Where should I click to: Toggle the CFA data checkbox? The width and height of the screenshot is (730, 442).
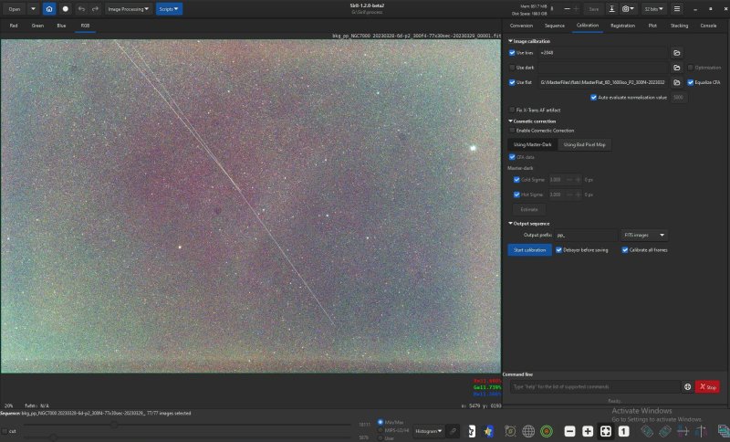[x=512, y=157]
